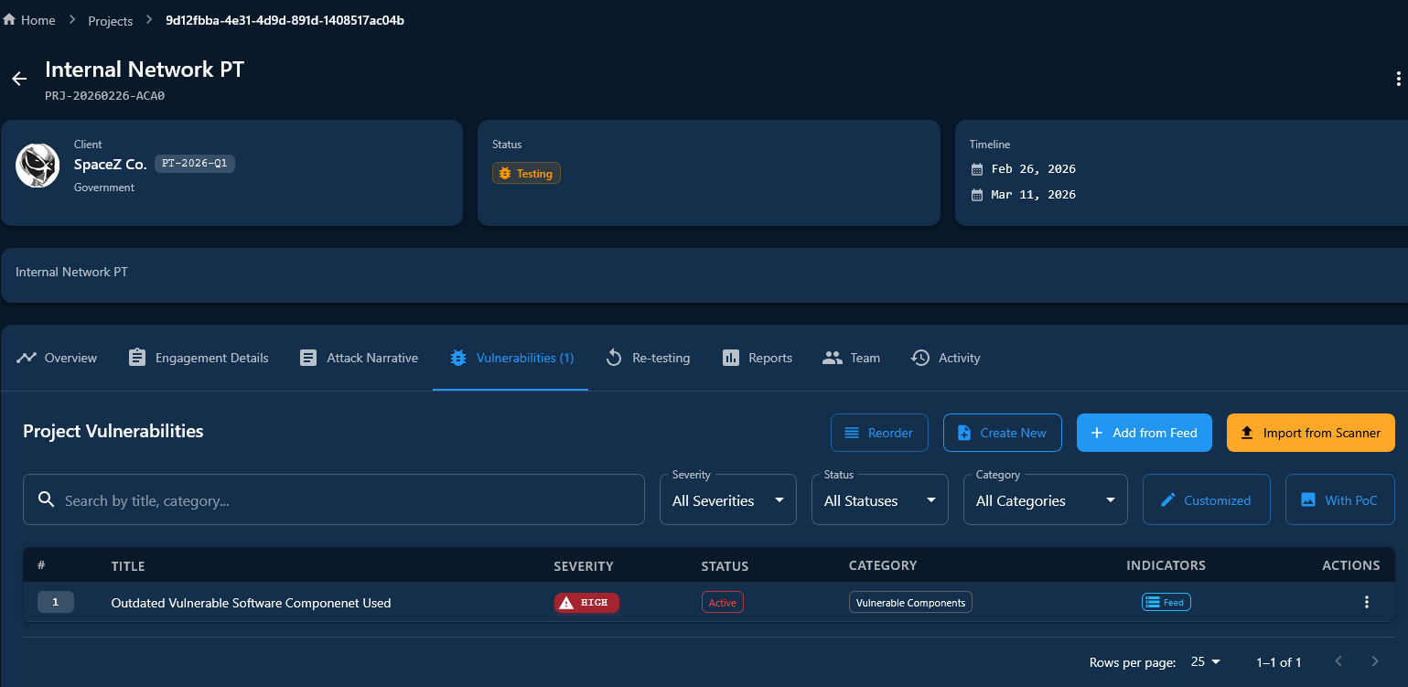Image resolution: width=1408 pixels, height=687 pixels.
Task: Go back using the left arrow icon
Action: (19, 79)
